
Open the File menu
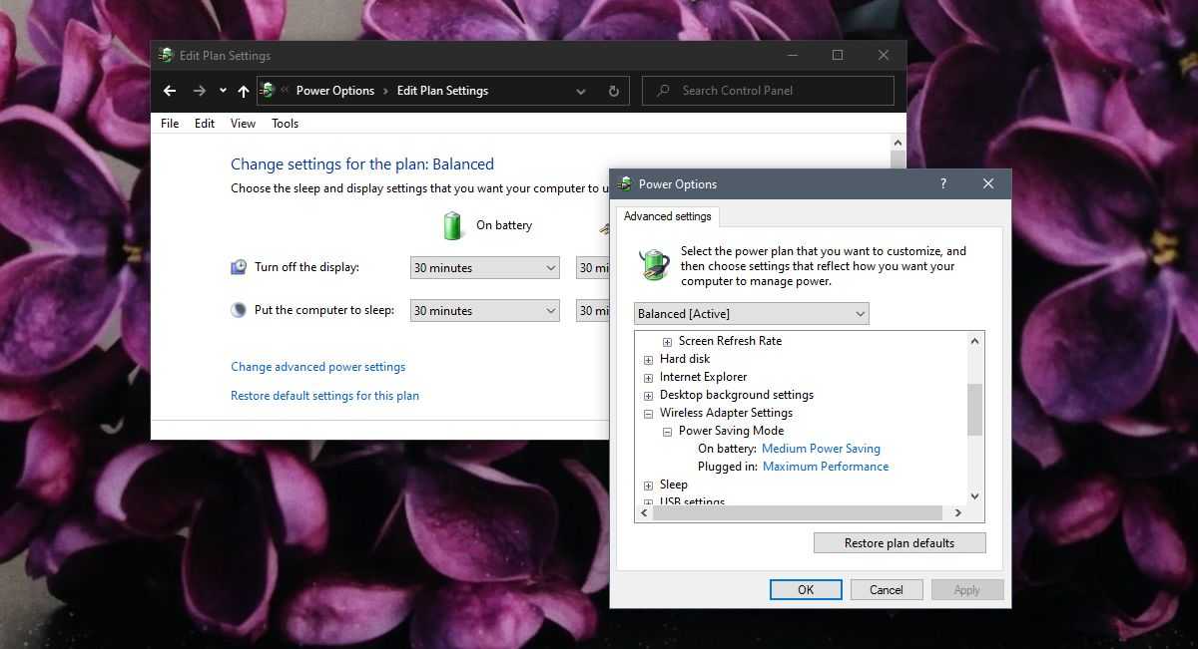(170, 124)
